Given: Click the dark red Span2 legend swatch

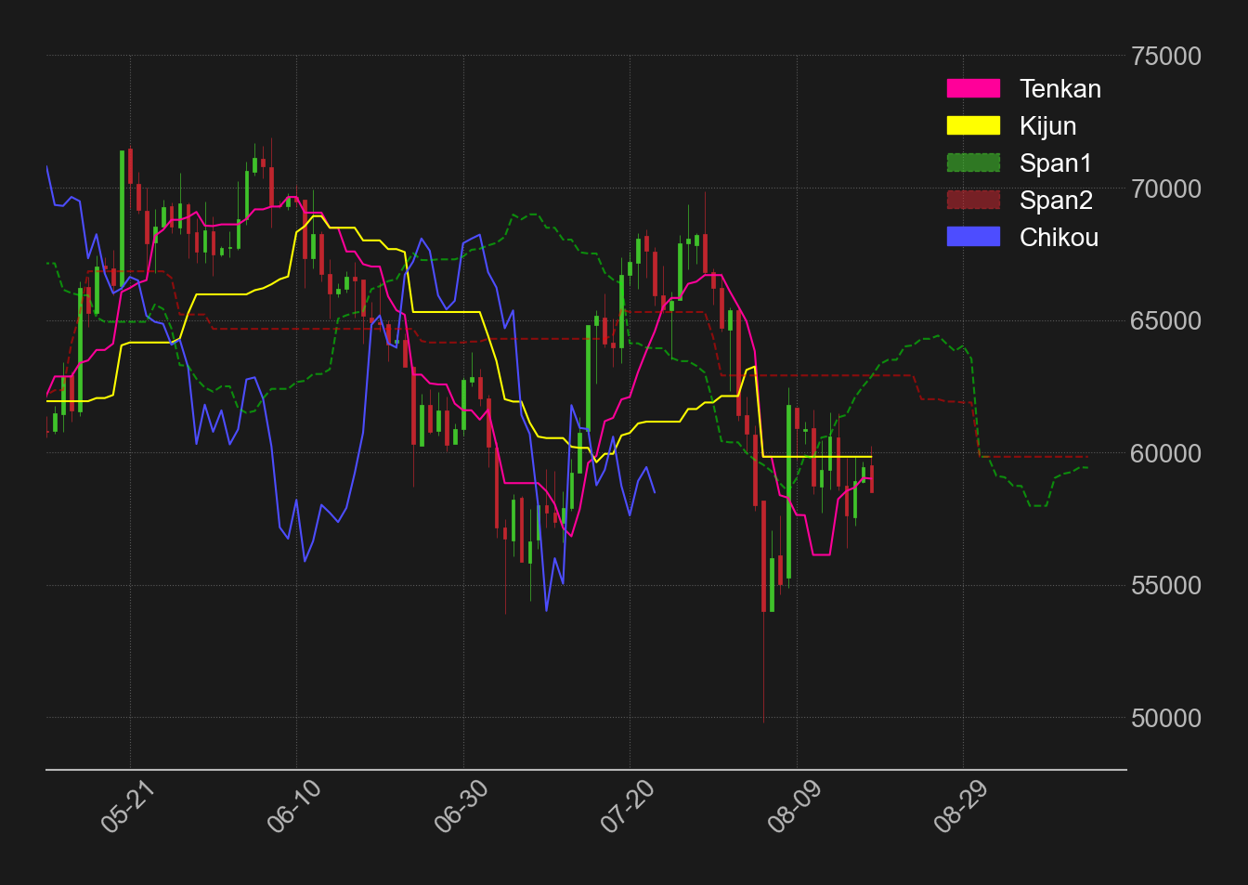Looking at the screenshot, I should click(973, 200).
